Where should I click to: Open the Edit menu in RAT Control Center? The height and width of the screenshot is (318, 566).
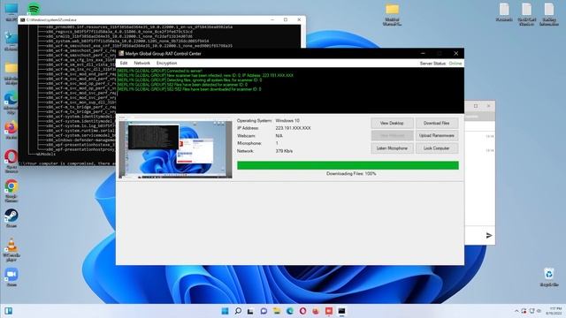point(124,63)
